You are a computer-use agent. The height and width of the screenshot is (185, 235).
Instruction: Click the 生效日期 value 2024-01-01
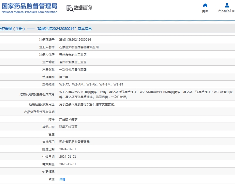point(67,157)
